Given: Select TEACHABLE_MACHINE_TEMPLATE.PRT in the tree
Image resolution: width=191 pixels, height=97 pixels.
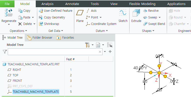Looking at the screenshot, I should [31, 64].
